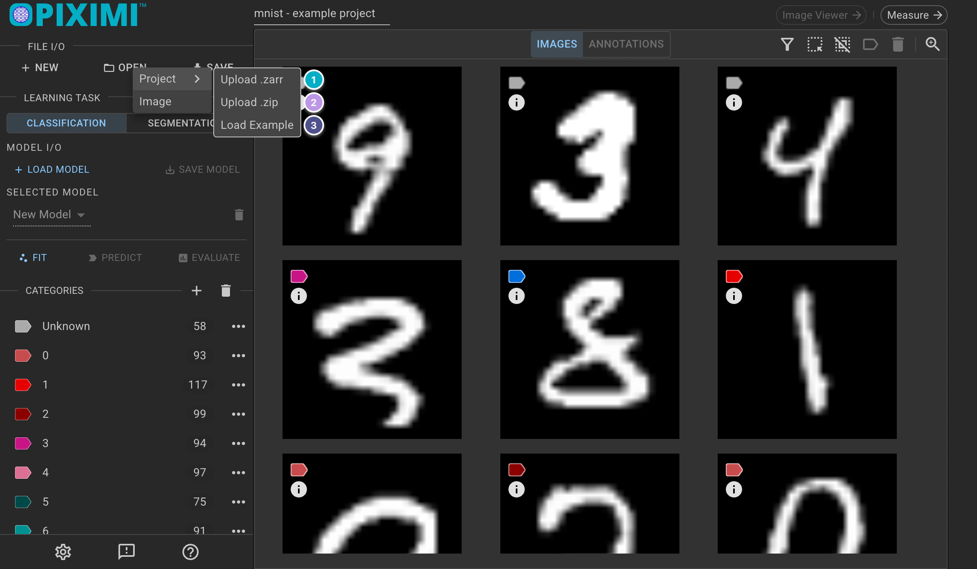
Task: Open the help question mark icon
Action: click(190, 552)
